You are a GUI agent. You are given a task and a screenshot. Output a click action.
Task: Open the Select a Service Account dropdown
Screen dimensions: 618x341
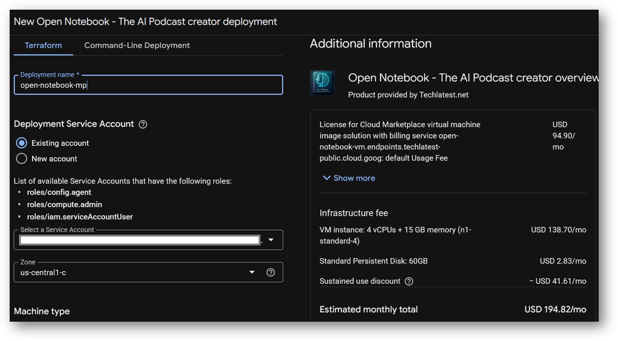pyautogui.click(x=148, y=240)
